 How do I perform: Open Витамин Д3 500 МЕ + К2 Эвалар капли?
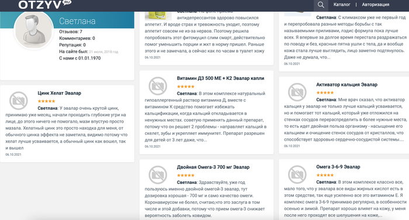pyautogui.click(x=220, y=78)
